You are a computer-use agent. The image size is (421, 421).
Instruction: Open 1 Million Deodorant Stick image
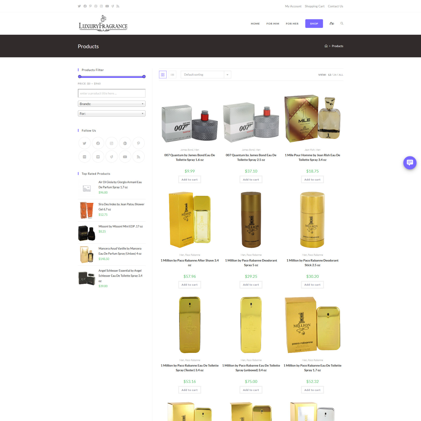point(312,220)
